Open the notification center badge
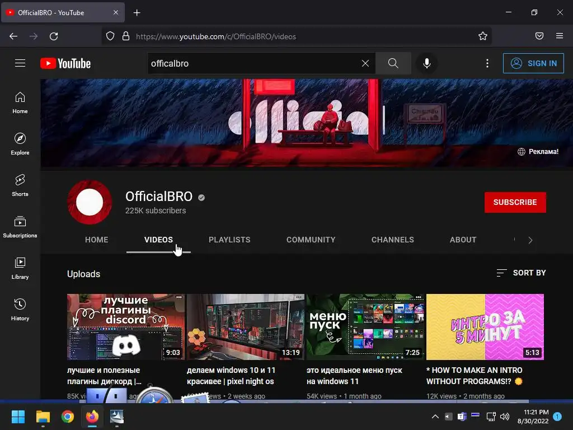 (557, 417)
